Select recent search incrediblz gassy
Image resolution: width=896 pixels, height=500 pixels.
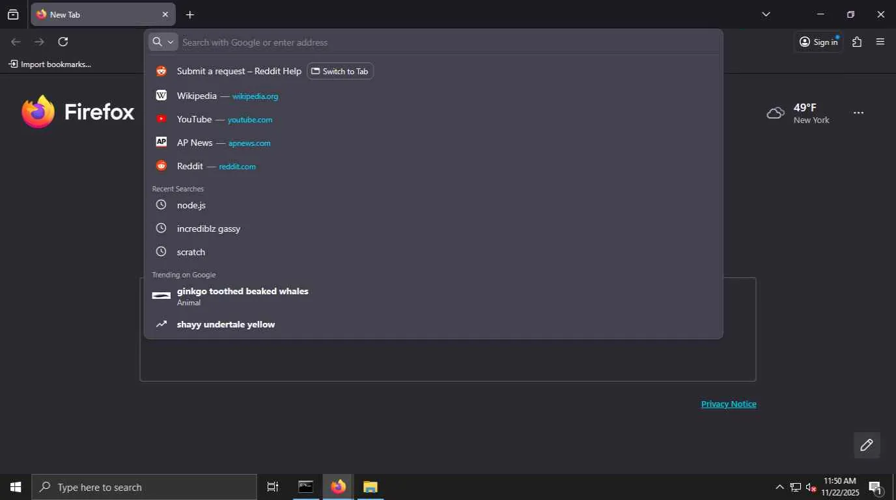(x=433, y=229)
